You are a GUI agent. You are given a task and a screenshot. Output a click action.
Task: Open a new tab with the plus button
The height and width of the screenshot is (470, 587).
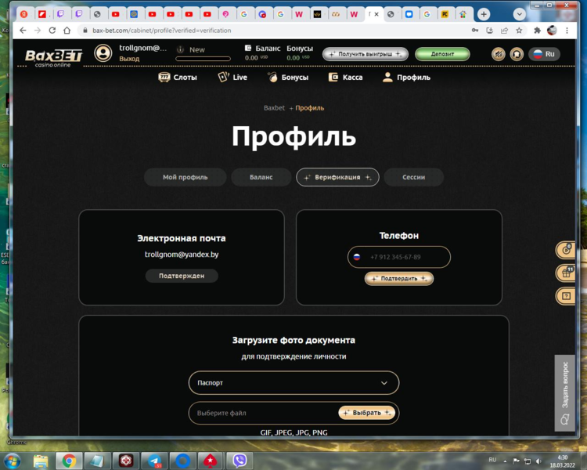click(x=484, y=14)
